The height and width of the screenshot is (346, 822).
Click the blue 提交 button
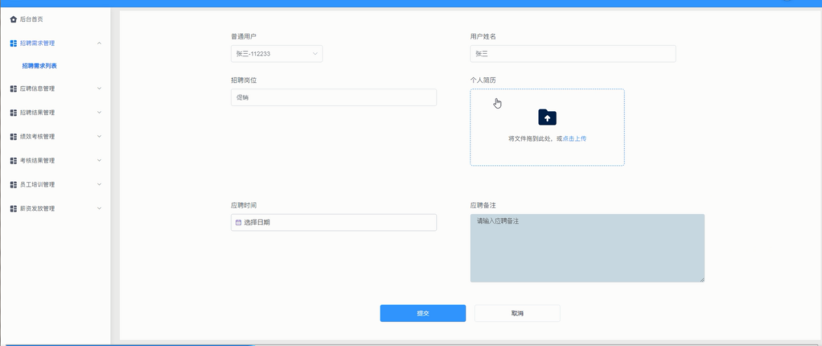pyautogui.click(x=423, y=313)
